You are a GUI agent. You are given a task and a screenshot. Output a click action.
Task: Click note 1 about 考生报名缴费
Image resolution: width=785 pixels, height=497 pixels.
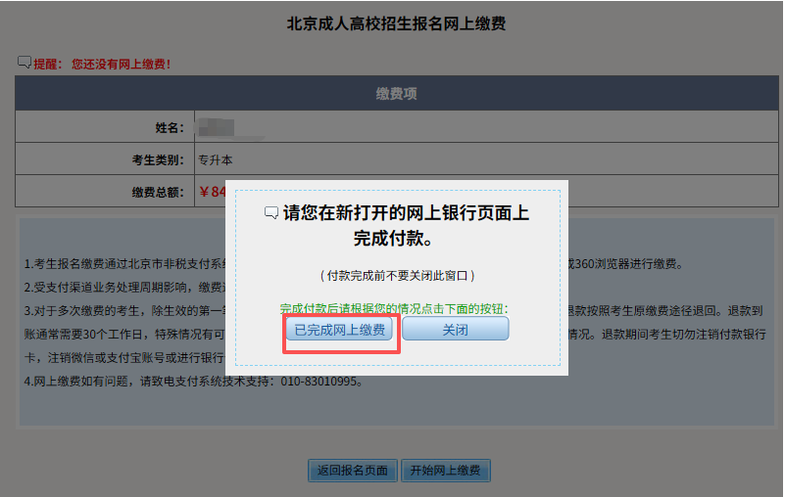pyautogui.click(x=127, y=265)
